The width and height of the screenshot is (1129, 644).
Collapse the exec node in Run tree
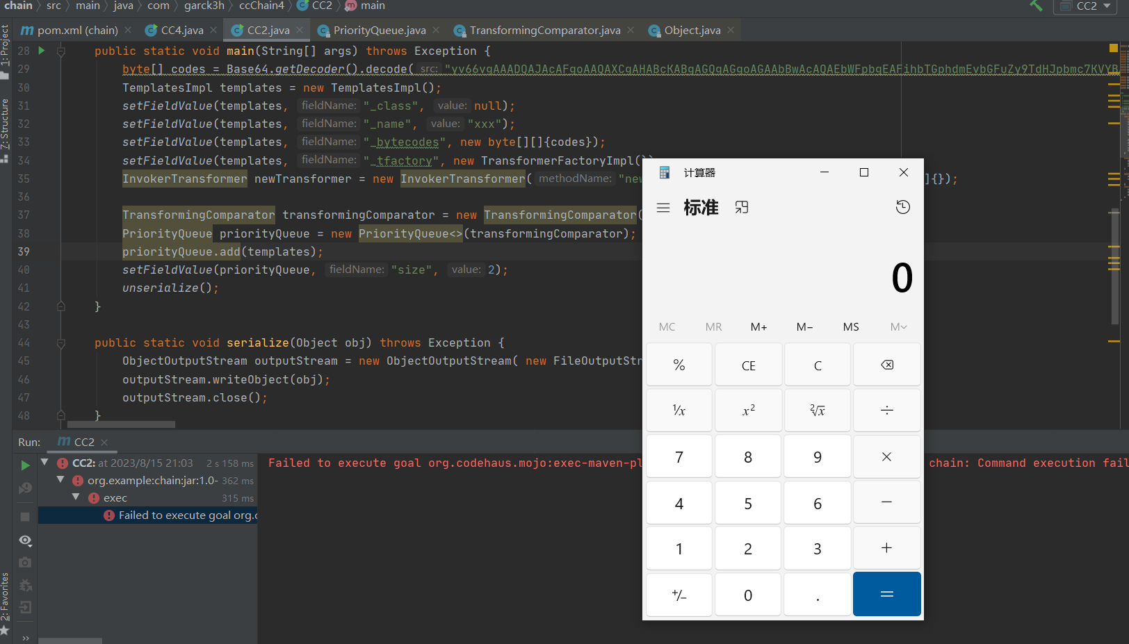[76, 497]
